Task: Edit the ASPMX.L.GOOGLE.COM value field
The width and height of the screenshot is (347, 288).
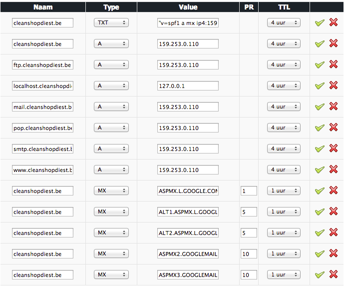Action: (188, 191)
